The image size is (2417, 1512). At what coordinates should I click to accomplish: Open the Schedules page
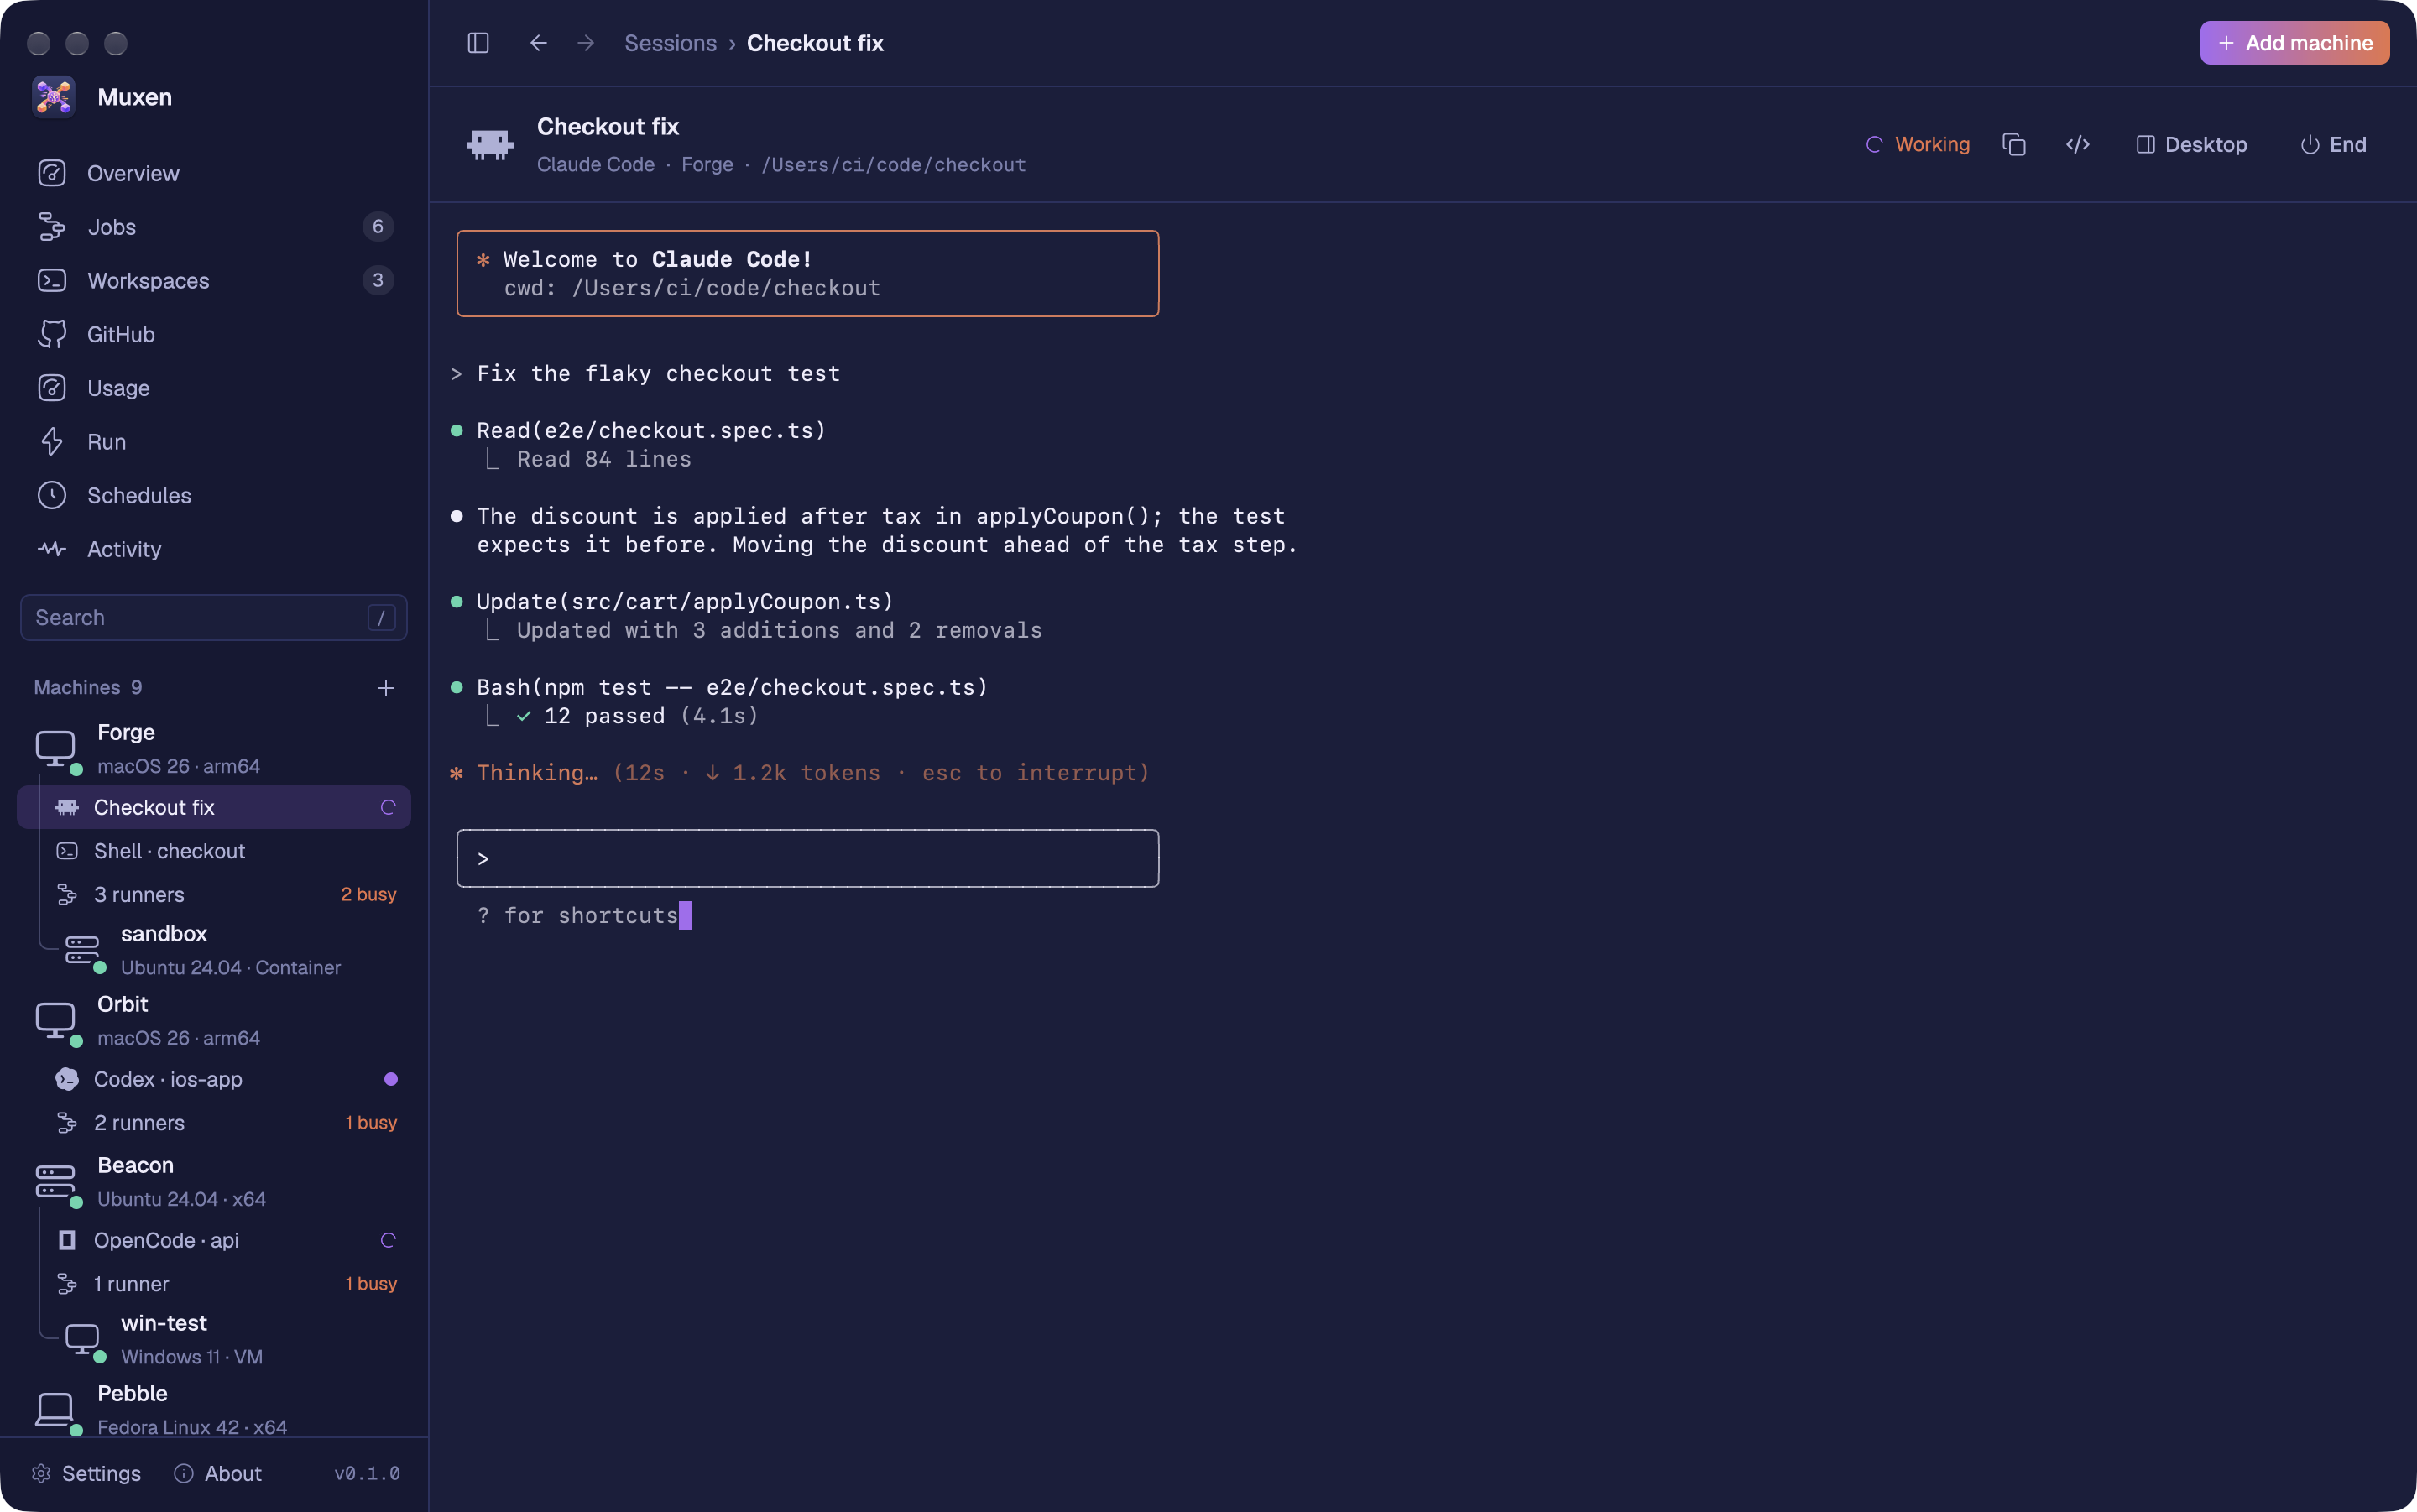click(214, 495)
